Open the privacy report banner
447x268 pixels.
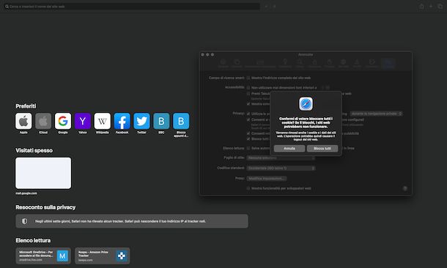pos(132,221)
